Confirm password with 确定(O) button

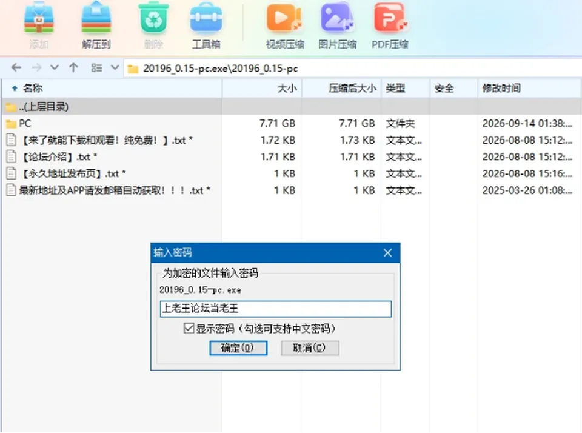238,348
